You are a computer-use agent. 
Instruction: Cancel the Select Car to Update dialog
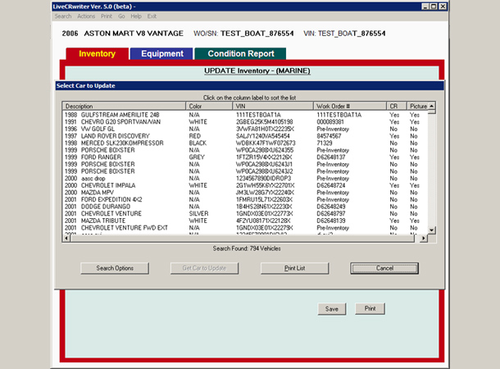(x=384, y=268)
